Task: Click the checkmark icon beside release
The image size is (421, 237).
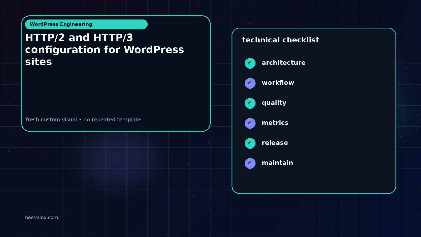Action: [x=250, y=143]
